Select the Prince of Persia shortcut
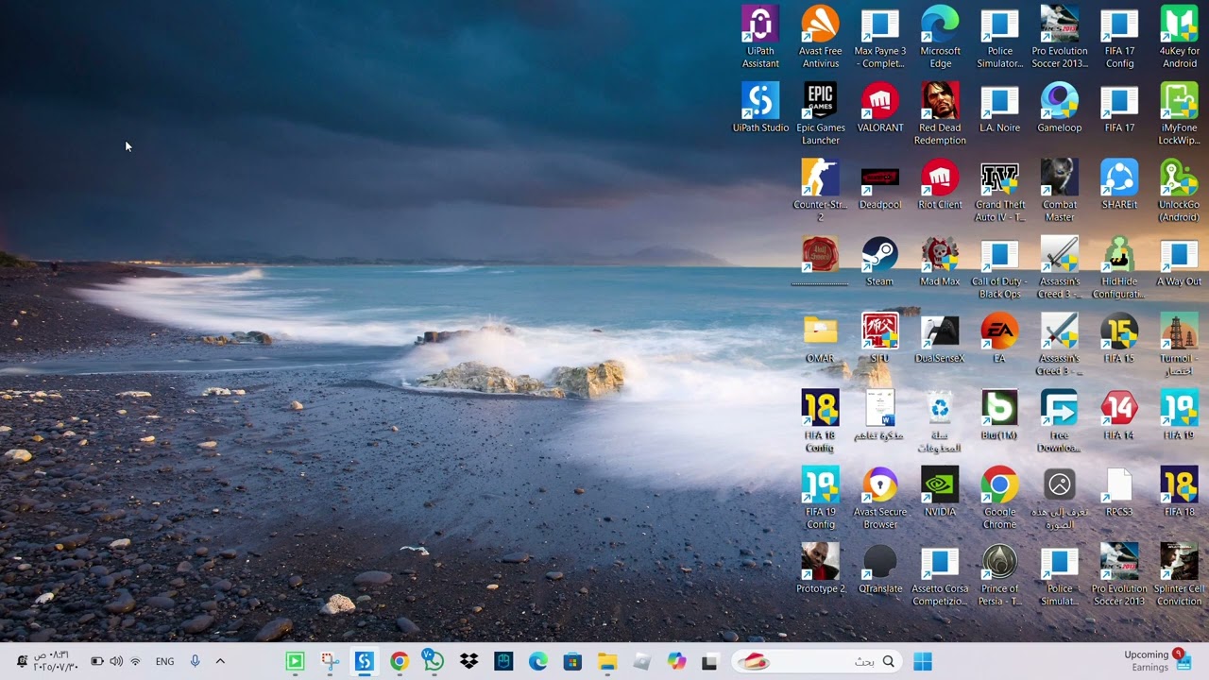 [999, 576]
